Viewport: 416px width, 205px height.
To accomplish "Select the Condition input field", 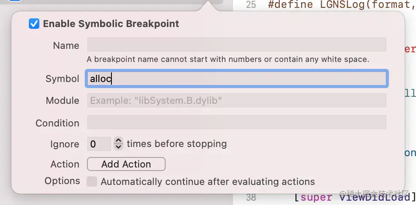I will coord(236,123).
